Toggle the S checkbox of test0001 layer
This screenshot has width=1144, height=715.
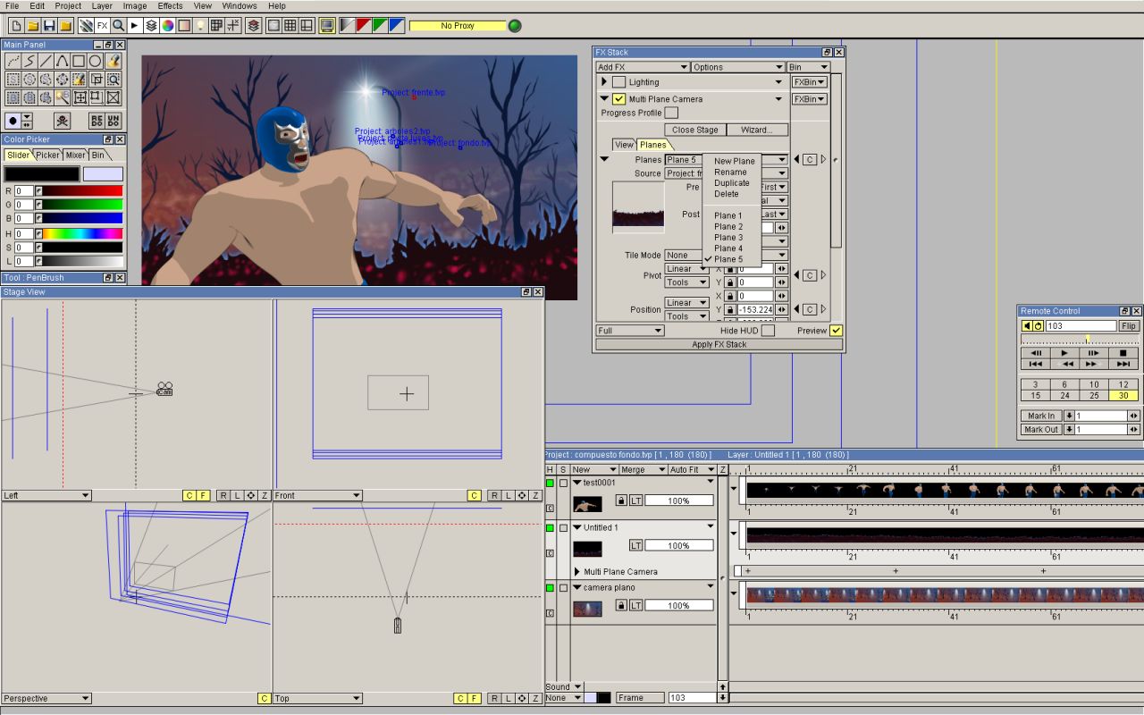(x=563, y=483)
